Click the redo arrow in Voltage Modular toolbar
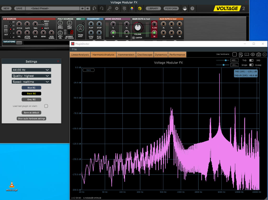The width and height of the screenshot is (268, 200). (x=102, y=8)
